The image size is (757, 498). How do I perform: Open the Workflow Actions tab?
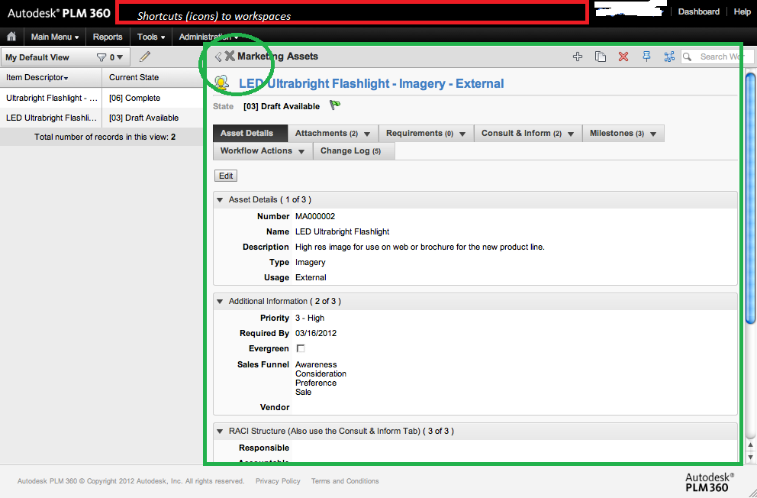pyautogui.click(x=263, y=150)
